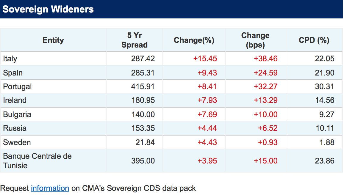
Task: Click the Ireland entity cell
Action: pyautogui.click(x=15, y=100)
